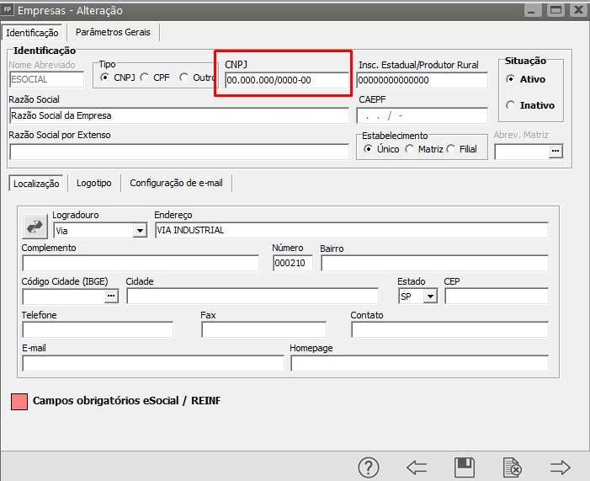Open Configuração de e-mail tab

[x=176, y=183]
